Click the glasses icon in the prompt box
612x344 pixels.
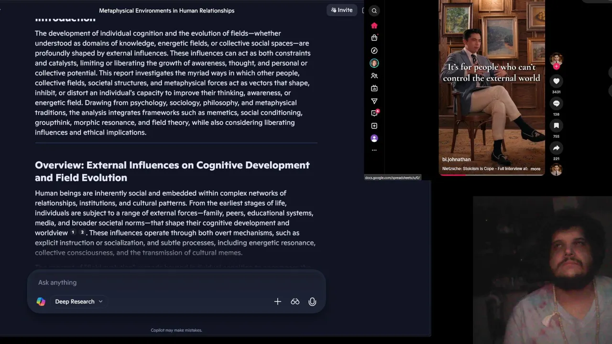(295, 301)
